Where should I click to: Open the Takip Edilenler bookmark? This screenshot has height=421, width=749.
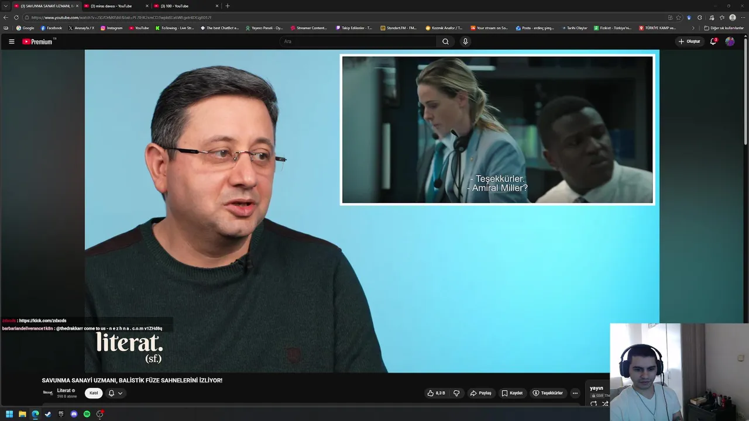click(x=354, y=28)
